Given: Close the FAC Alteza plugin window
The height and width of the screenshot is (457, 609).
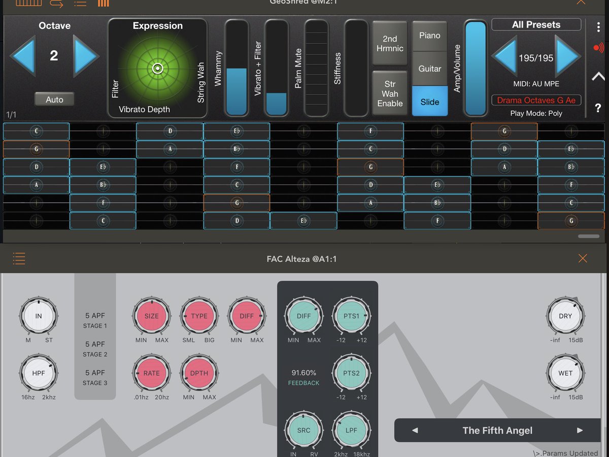Looking at the screenshot, I should 583,258.
